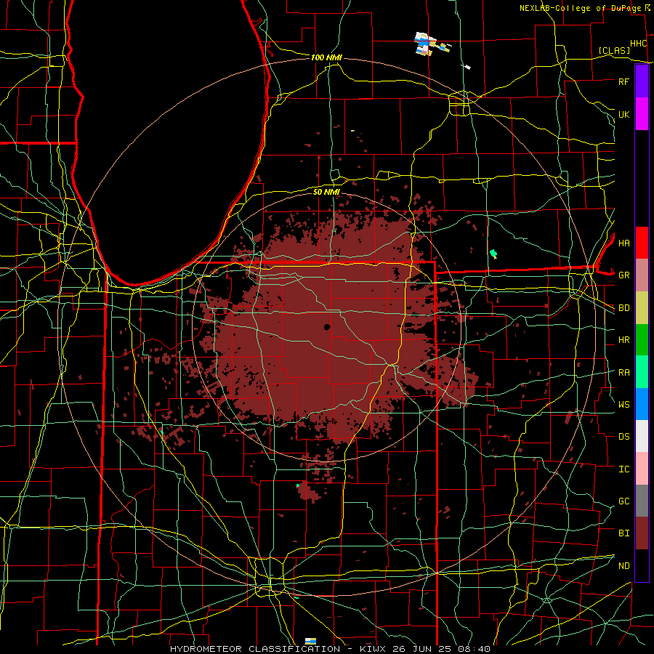Click the red HA legend swatch
Viewport: 654px width, 654px height.
642,243
